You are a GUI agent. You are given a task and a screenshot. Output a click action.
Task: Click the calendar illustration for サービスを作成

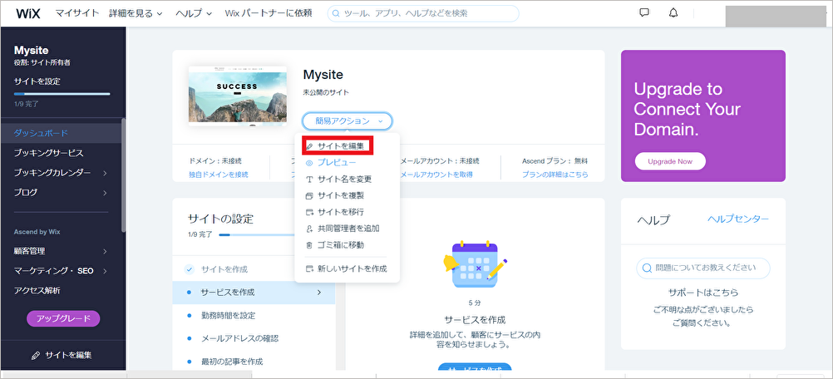[x=475, y=263]
